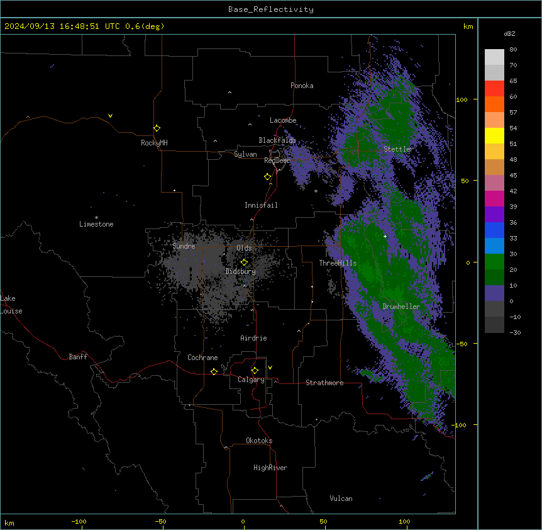Click the purple 0 dBZ legend swatch
The width and height of the screenshot is (542, 530).
(x=494, y=293)
